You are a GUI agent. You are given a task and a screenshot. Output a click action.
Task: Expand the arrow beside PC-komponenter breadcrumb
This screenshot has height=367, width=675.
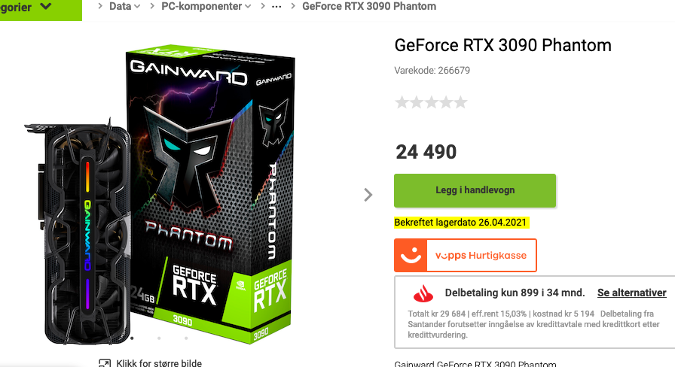[x=248, y=7]
